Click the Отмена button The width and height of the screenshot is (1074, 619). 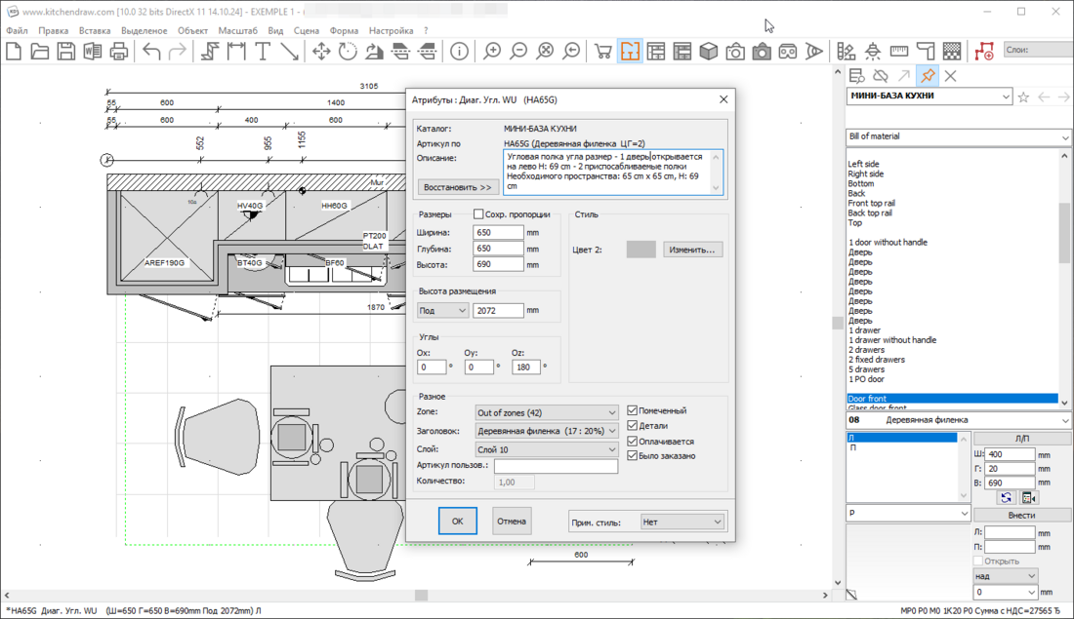tap(512, 522)
